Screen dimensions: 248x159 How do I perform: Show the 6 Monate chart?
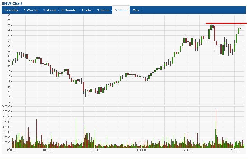pos(69,10)
